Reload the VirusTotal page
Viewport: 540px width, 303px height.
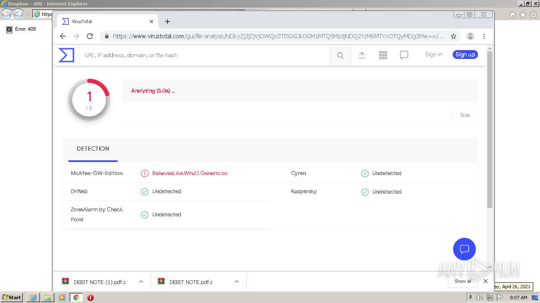pos(90,36)
